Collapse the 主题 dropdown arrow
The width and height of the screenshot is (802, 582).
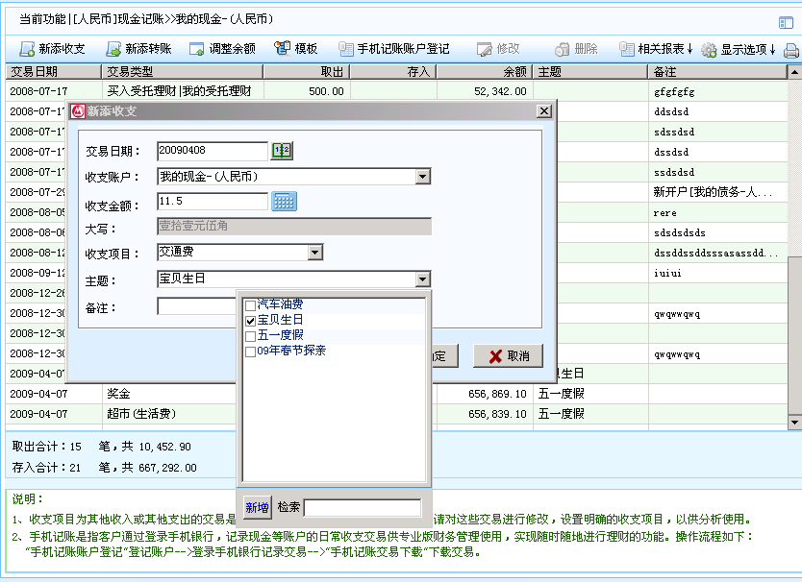[x=422, y=279]
